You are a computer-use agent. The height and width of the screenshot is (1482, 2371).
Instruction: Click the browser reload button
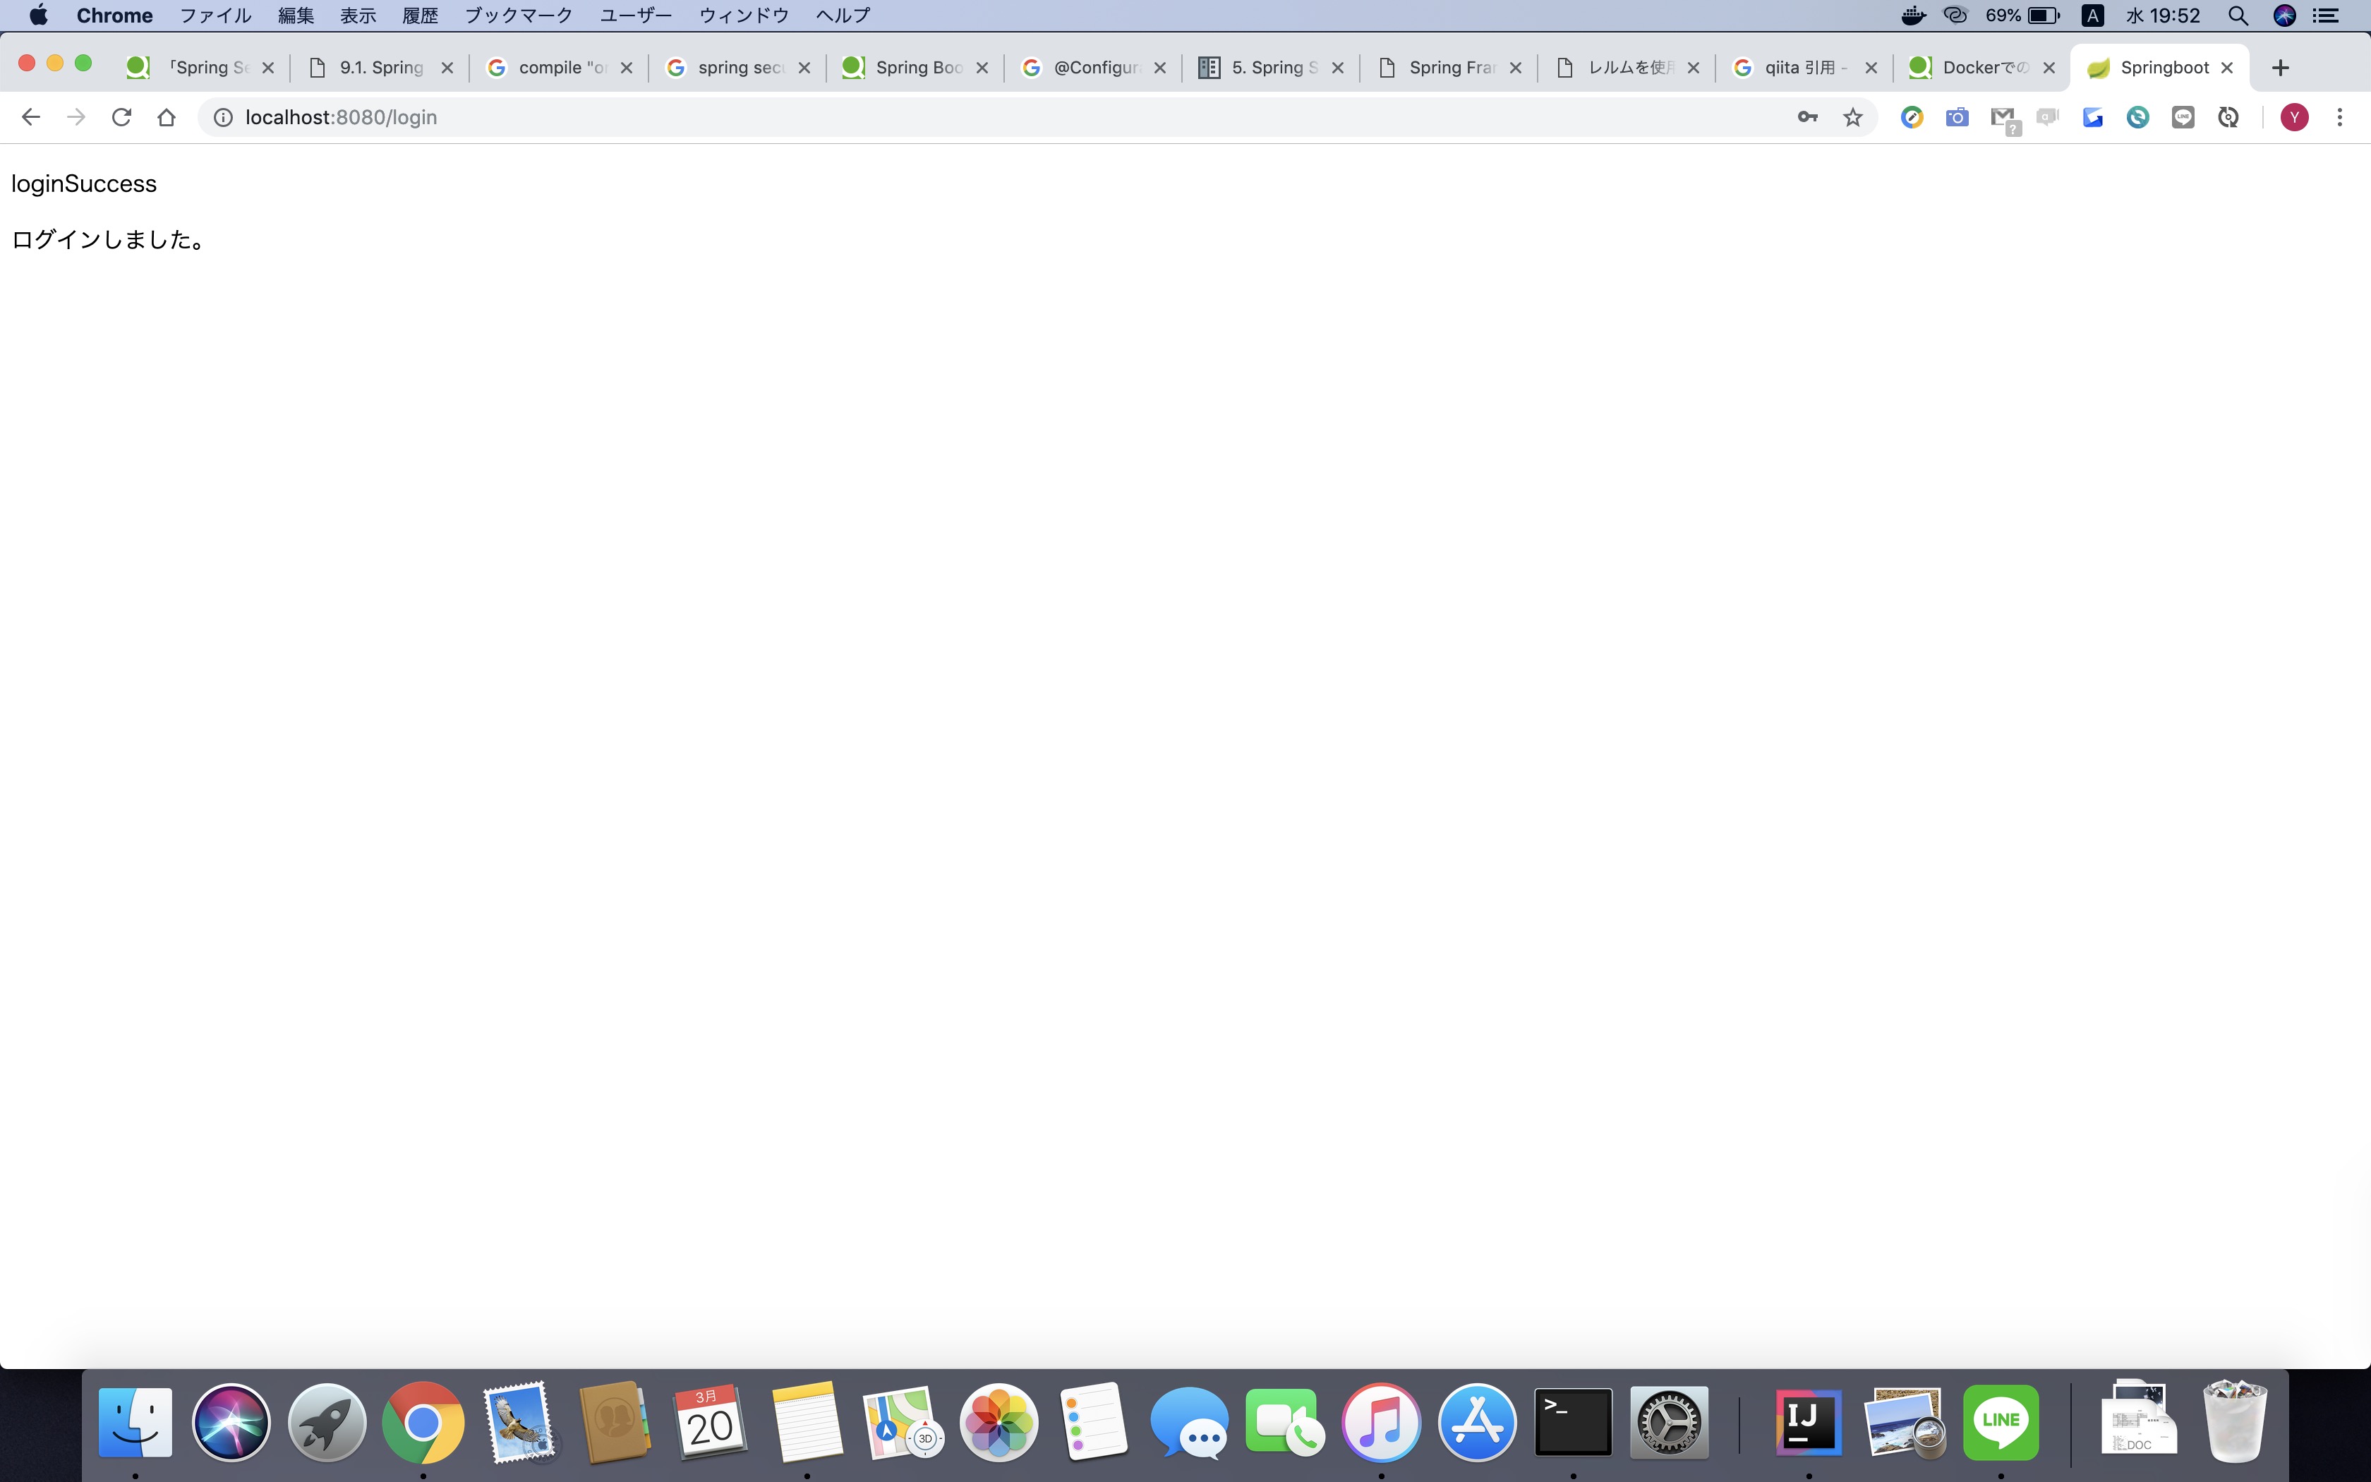coord(121,116)
